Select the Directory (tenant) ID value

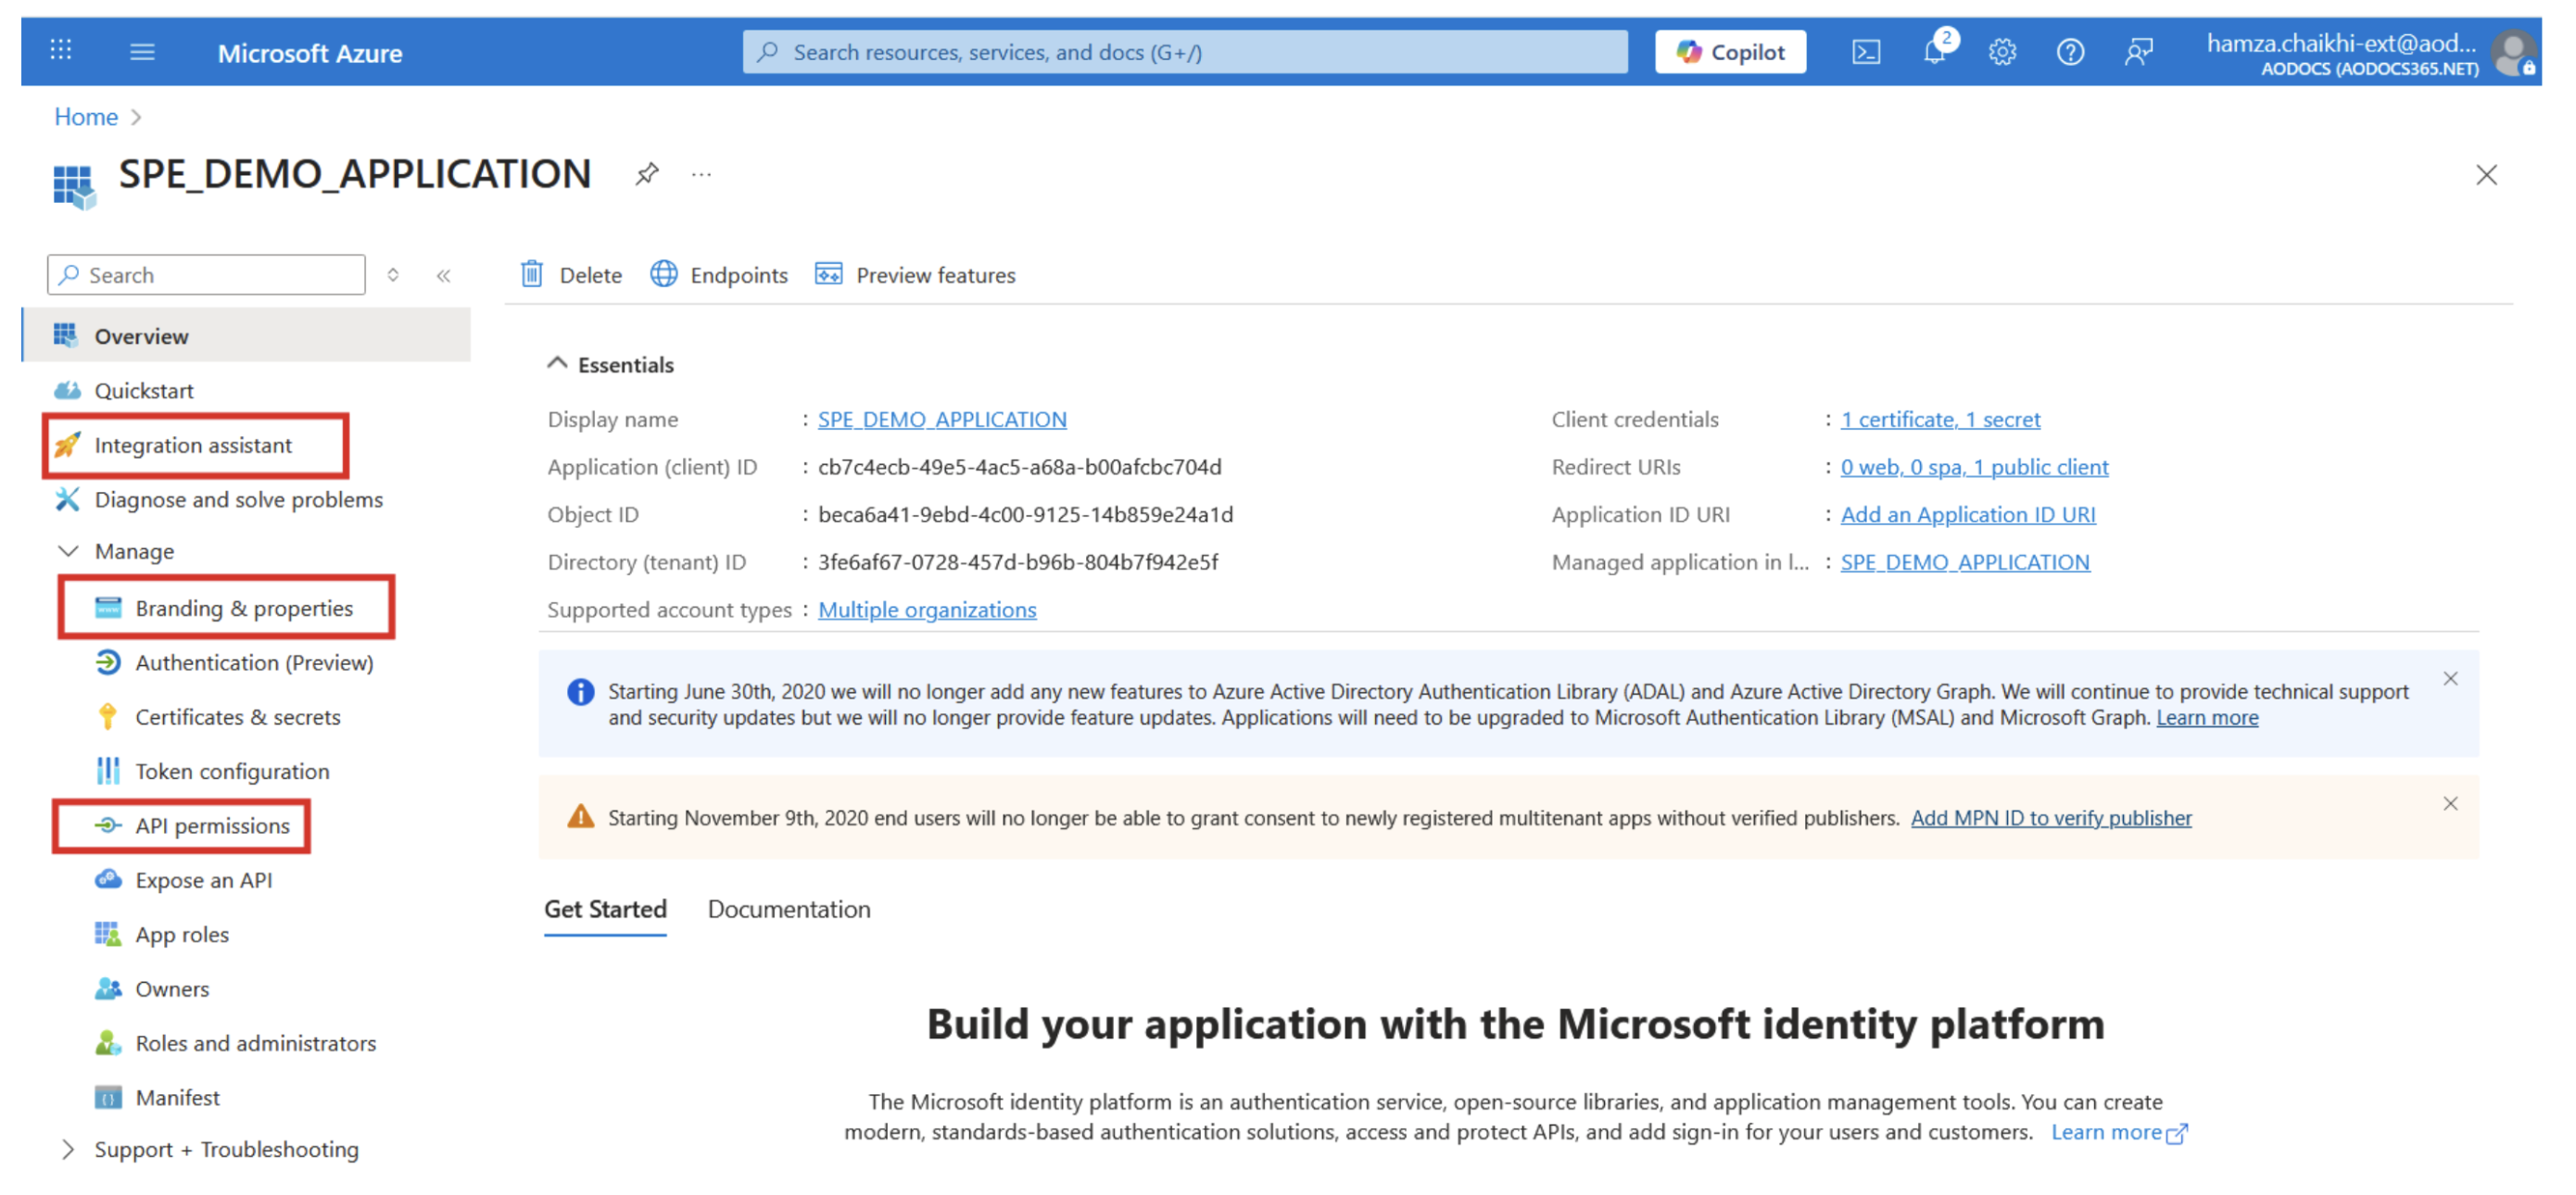click(1018, 562)
